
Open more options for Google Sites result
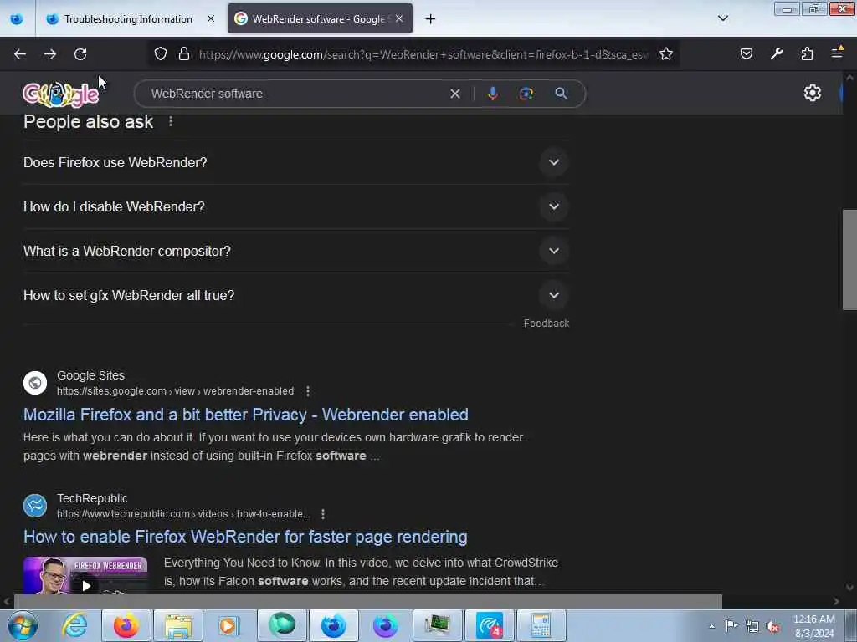click(308, 391)
